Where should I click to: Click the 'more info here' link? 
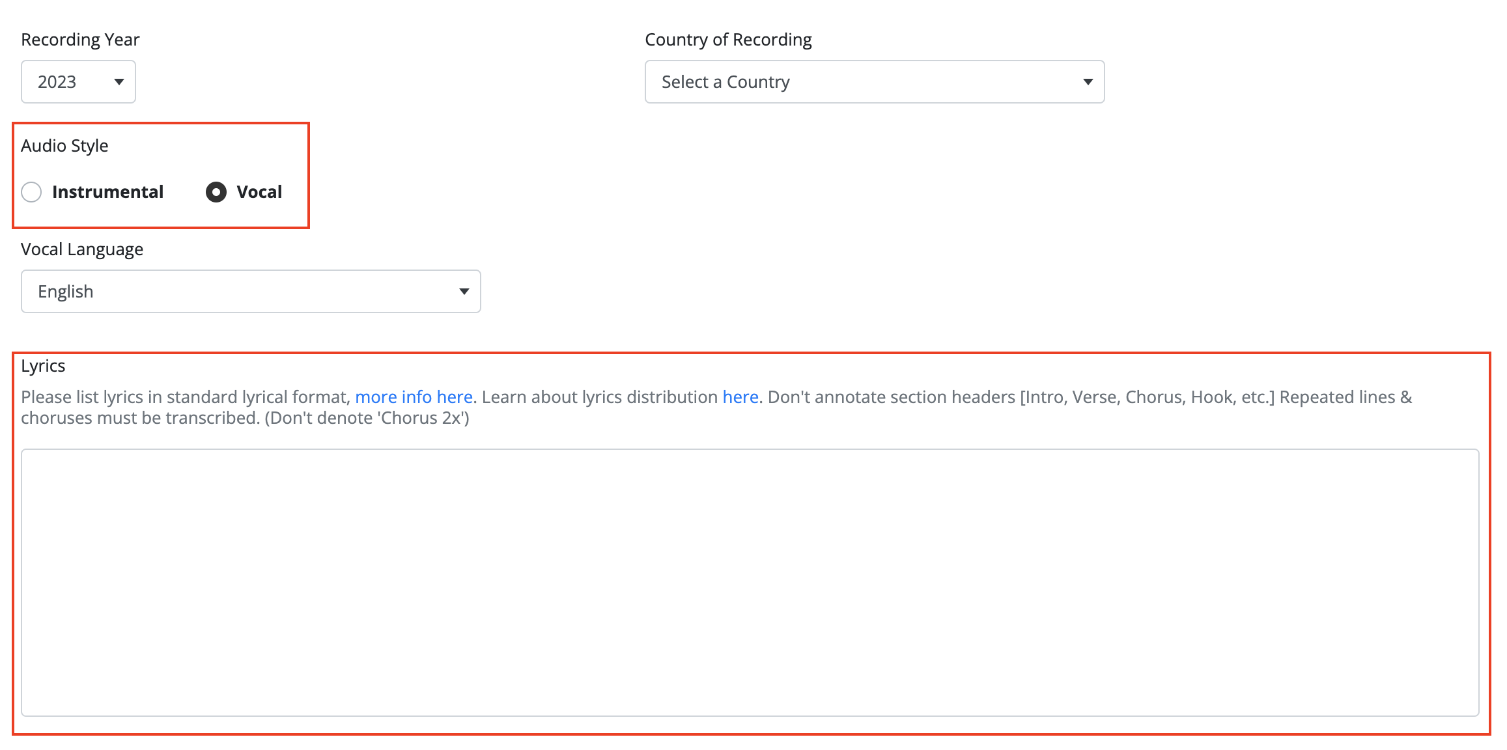pyautogui.click(x=414, y=397)
